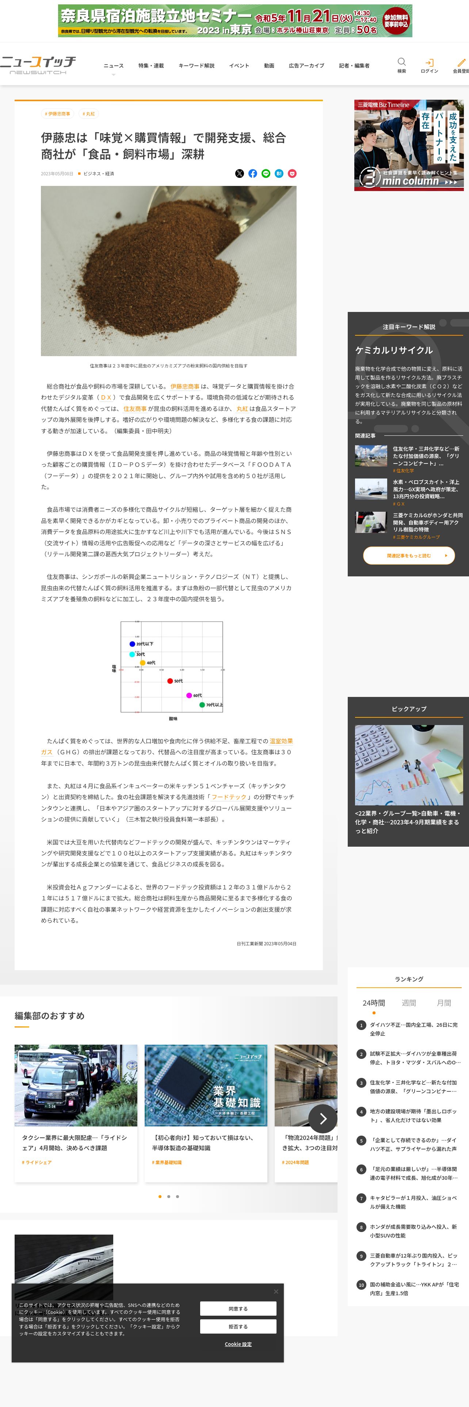Click the 拒否する cookie button
469x1407 pixels.
point(238,1326)
